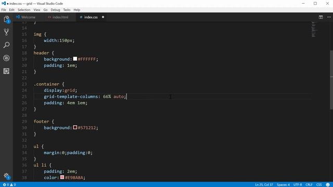Click Ln 25, Col 37 in status bar

click(x=264, y=185)
